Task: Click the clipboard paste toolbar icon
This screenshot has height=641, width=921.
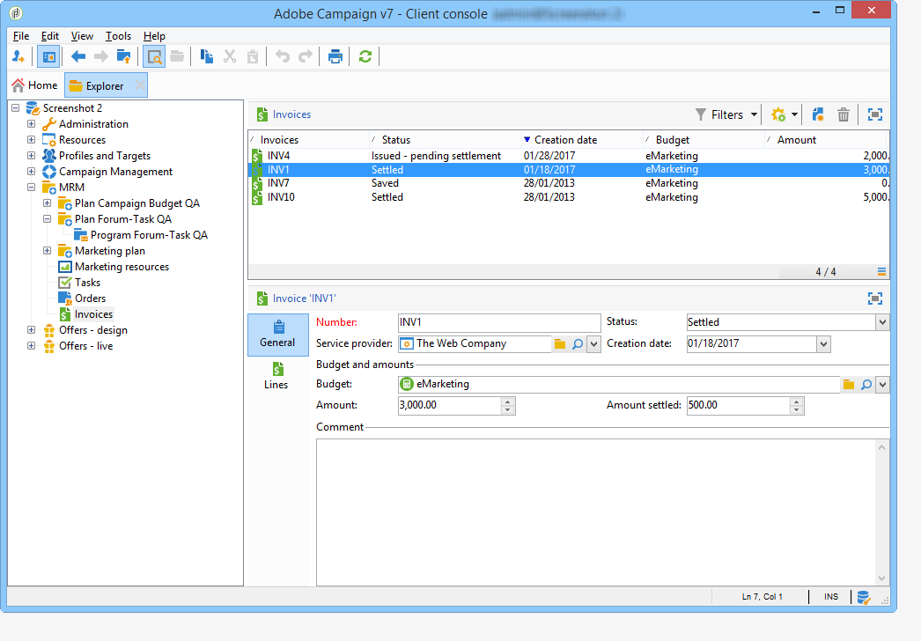Action: 253,57
